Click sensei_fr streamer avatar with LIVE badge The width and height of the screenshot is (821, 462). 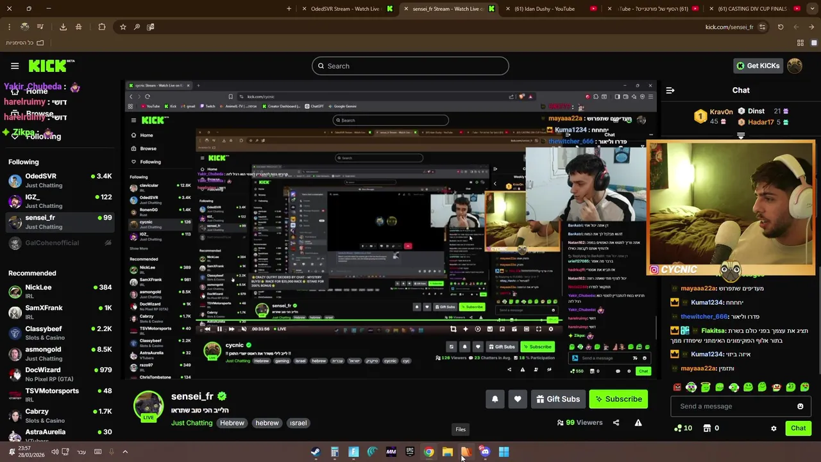(148, 406)
